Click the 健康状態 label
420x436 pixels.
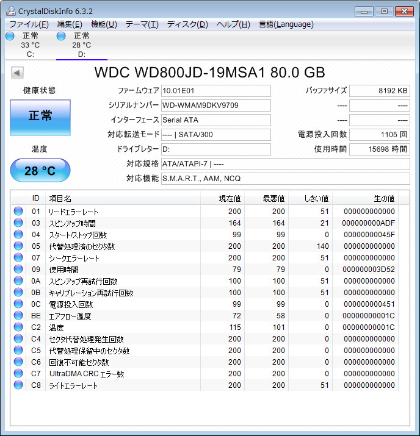(x=39, y=90)
